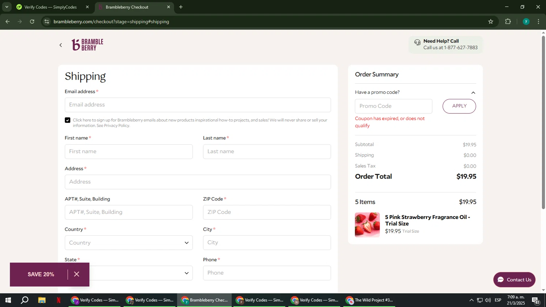Image resolution: width=546 pixels, height=307 pixels.
Task: Open the volume tray icon
Action: (x=488, y=300)
